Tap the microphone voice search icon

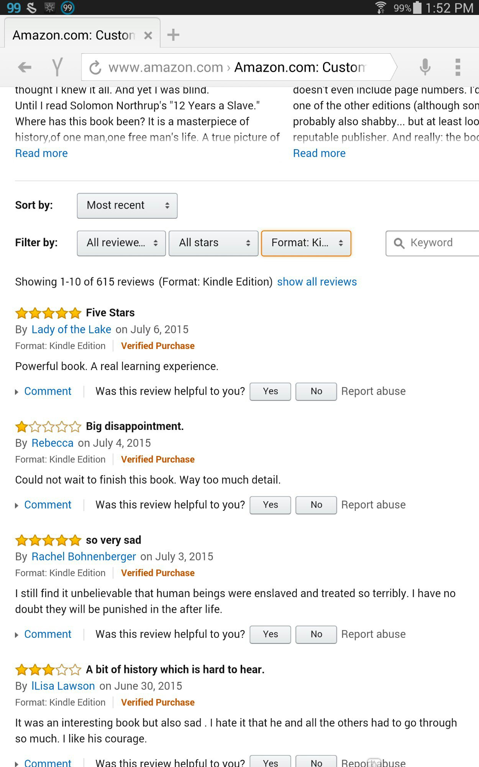tap(425, 67)
